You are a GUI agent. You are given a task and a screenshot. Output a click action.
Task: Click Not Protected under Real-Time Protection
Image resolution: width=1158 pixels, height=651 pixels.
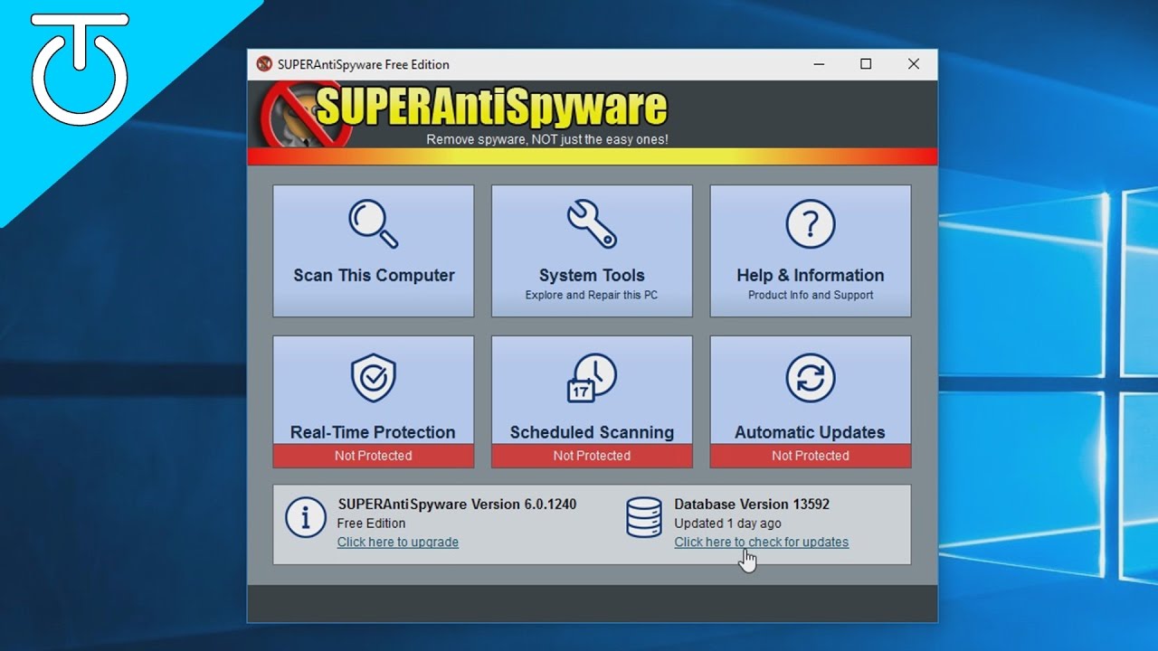(374, 456)
